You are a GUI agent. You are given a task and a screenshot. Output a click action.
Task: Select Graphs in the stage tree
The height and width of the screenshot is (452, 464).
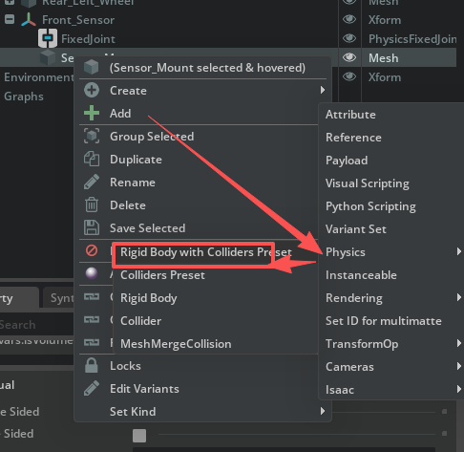24,97
